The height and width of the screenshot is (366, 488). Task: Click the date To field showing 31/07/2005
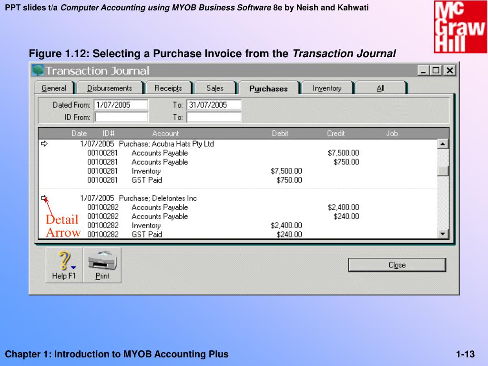(214, 105)
